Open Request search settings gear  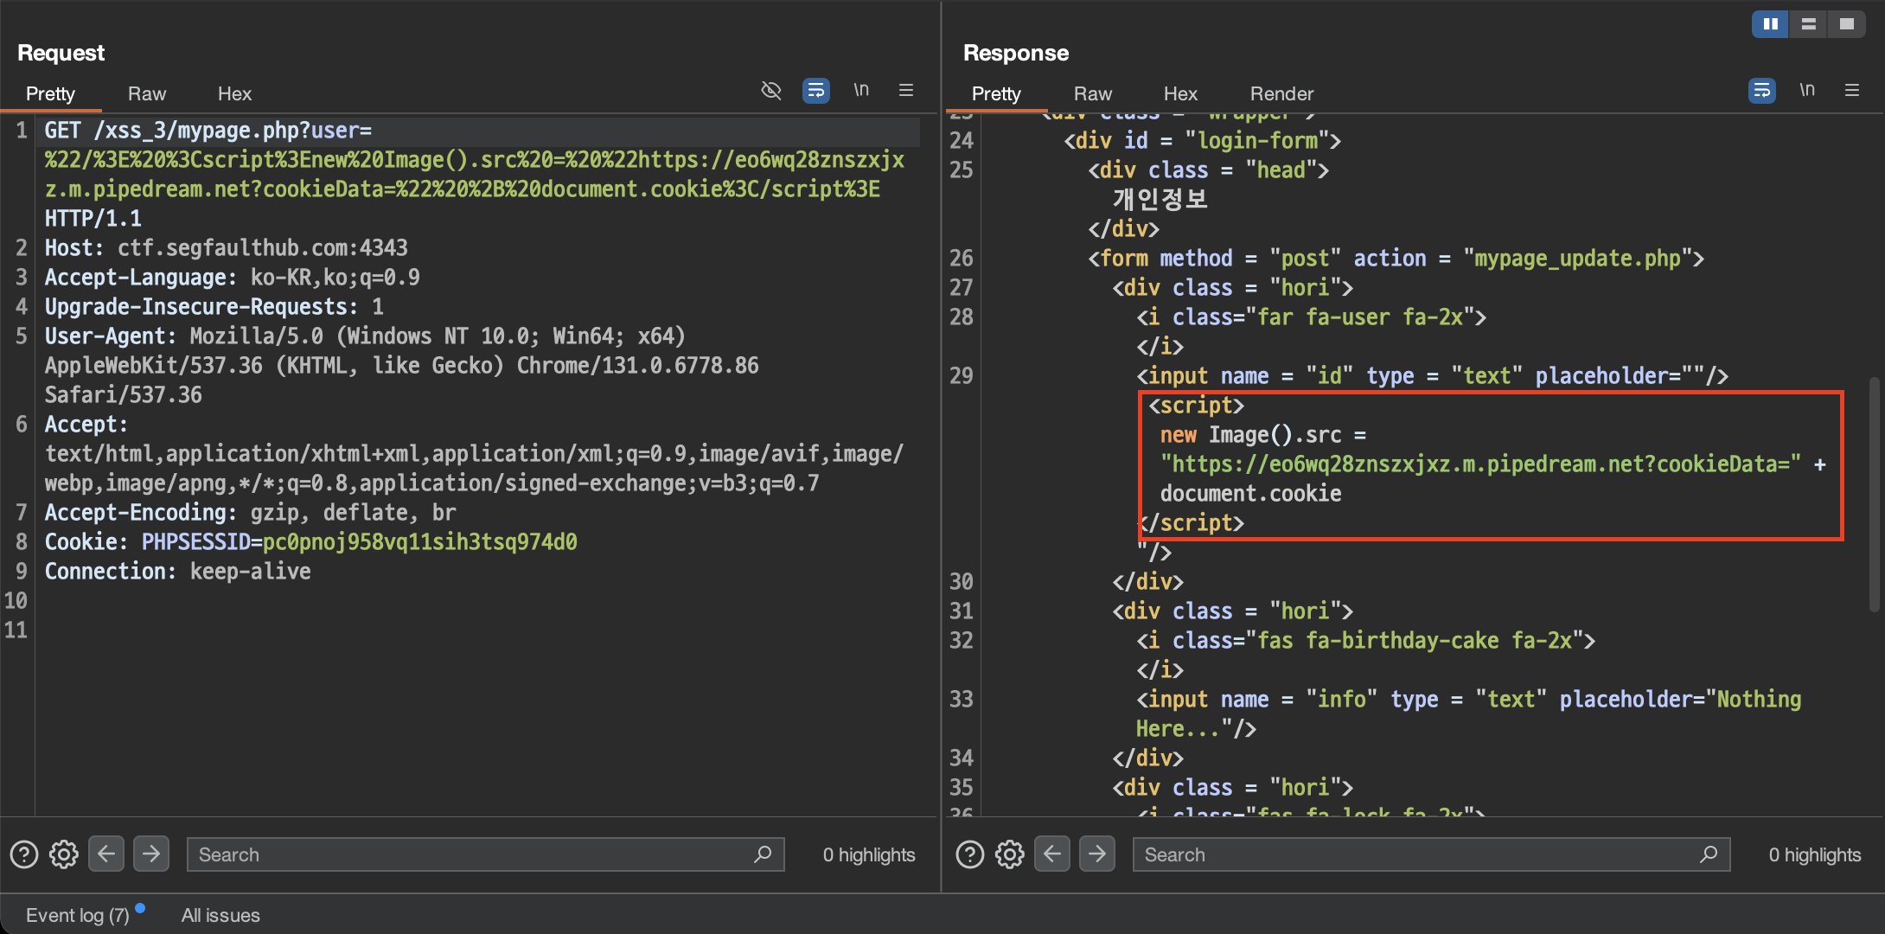click(64, 854)
